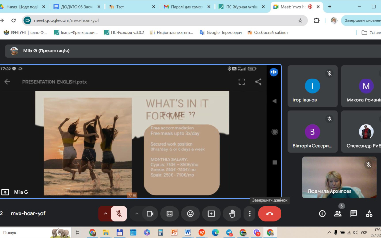Viewport: 381px width, 238px height.
Task: Select Олександр participant avatar tile
Action: click(361, 132)
